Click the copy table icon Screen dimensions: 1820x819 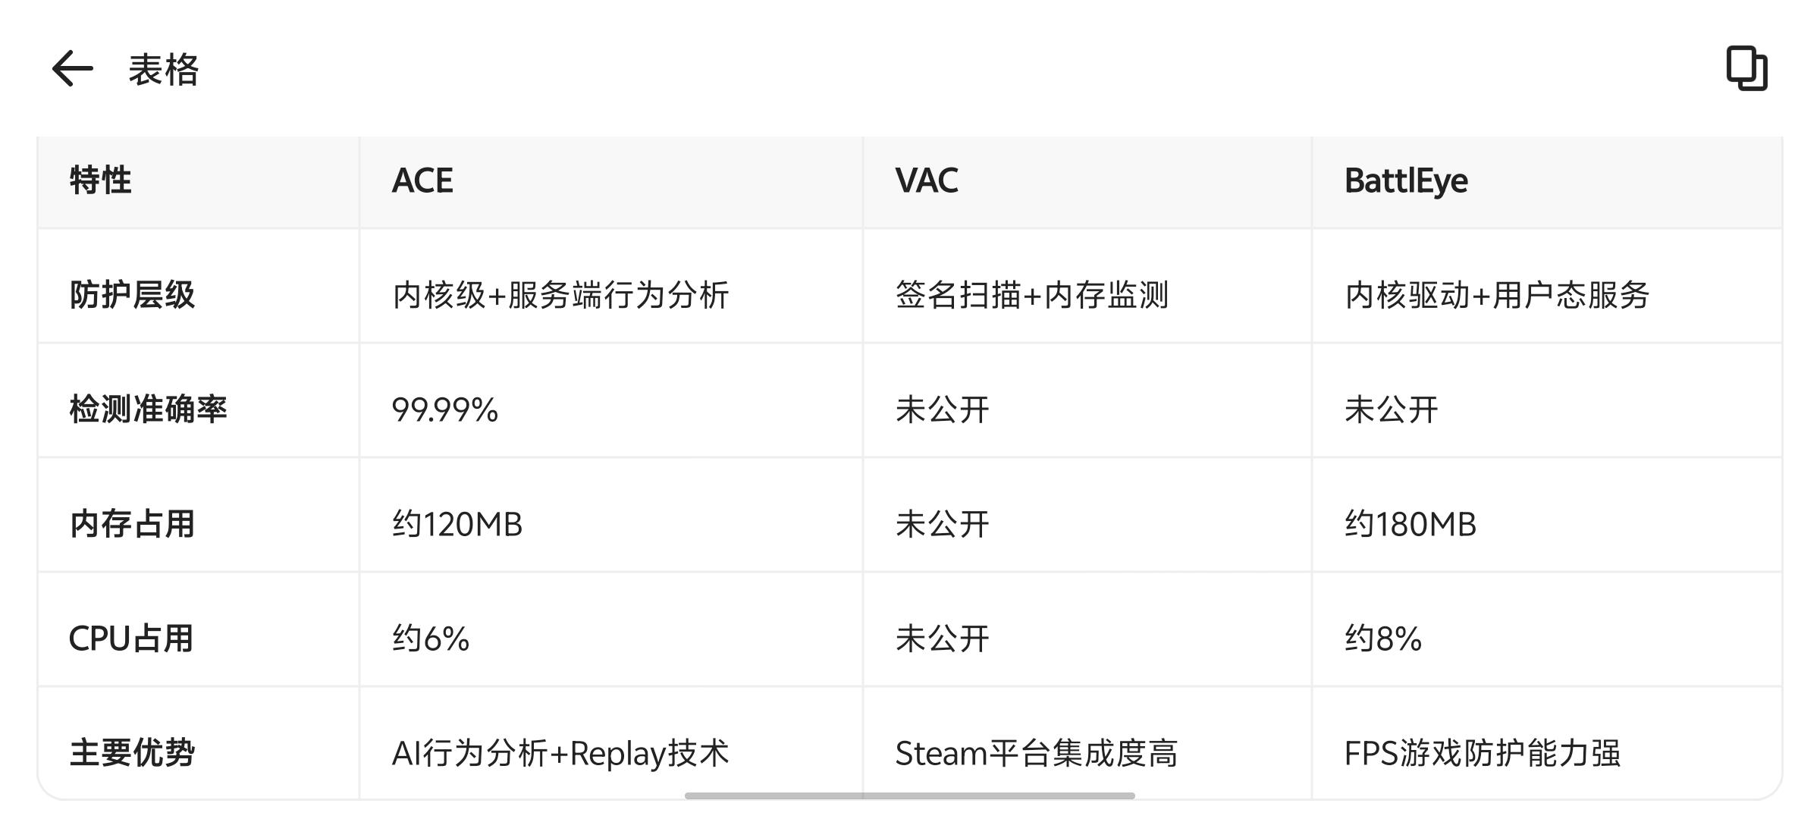(1746, 69)
